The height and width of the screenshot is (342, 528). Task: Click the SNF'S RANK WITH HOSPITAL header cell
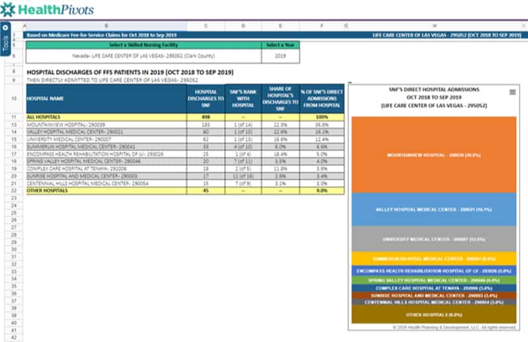(243, 99)
